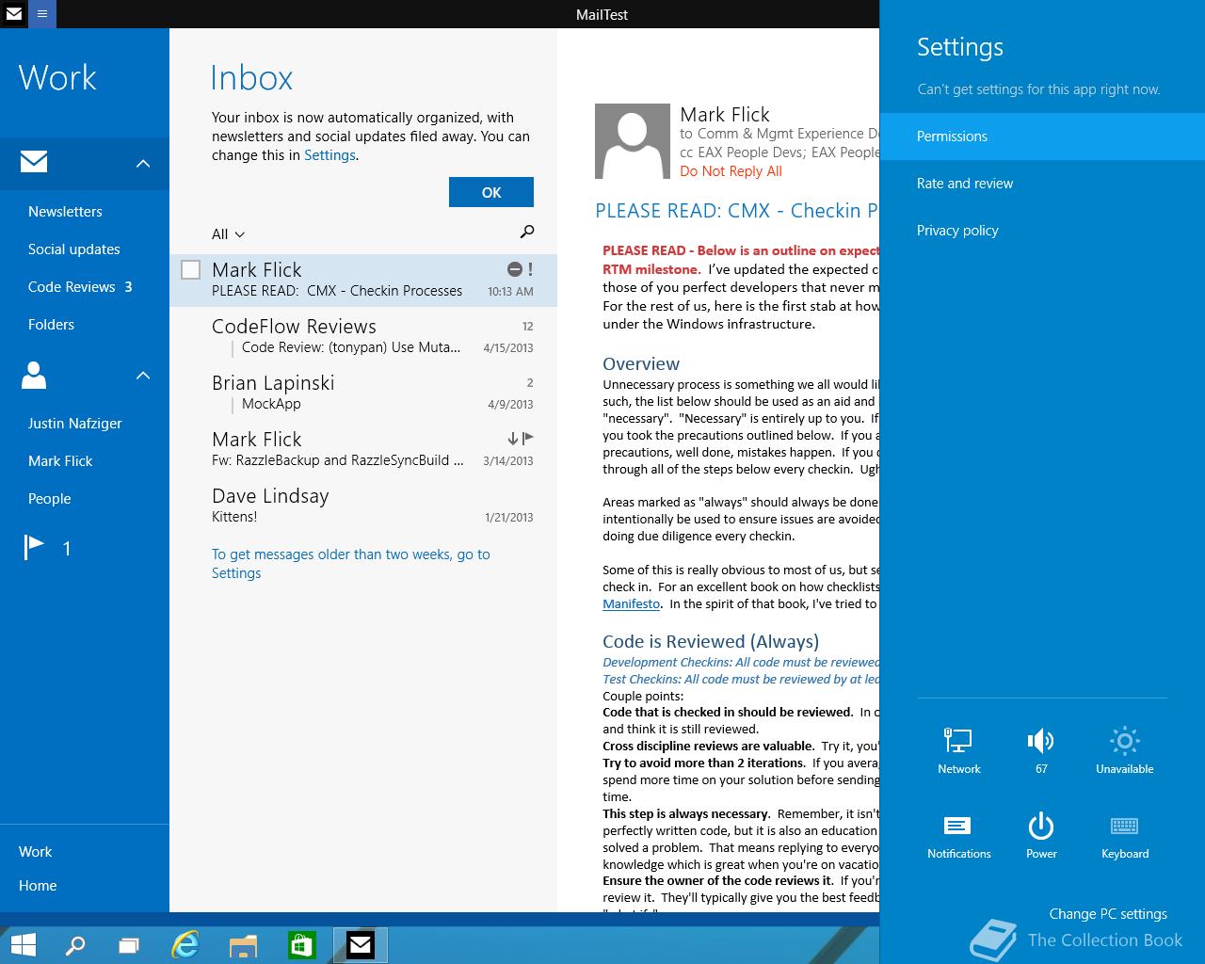Launch Internet Explorer from taskbar

[x=185, y=945]
